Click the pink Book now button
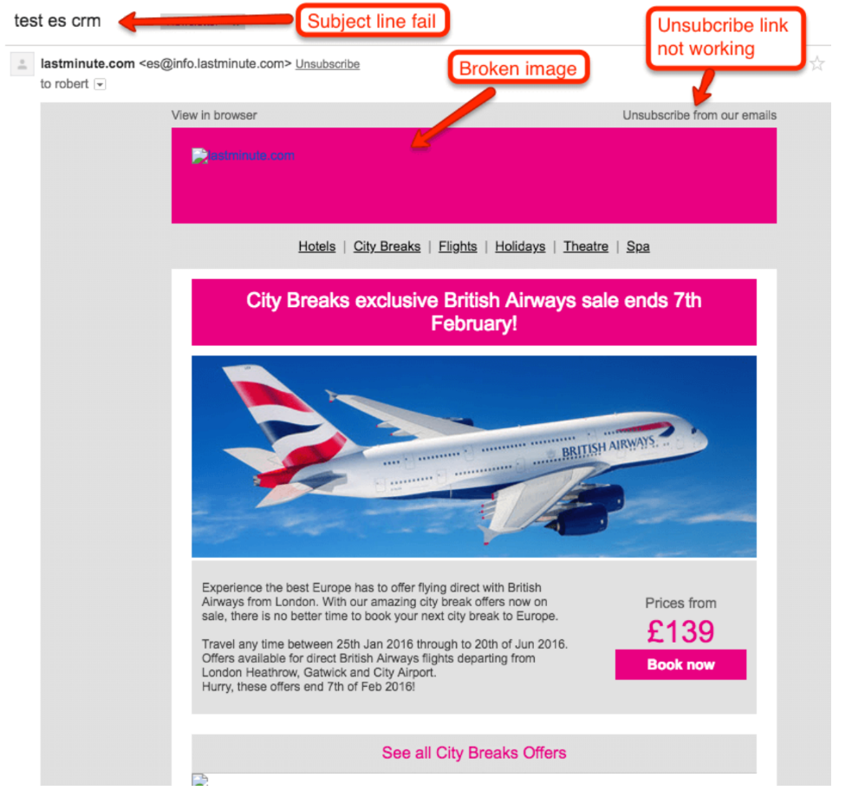 click(681, 664)
